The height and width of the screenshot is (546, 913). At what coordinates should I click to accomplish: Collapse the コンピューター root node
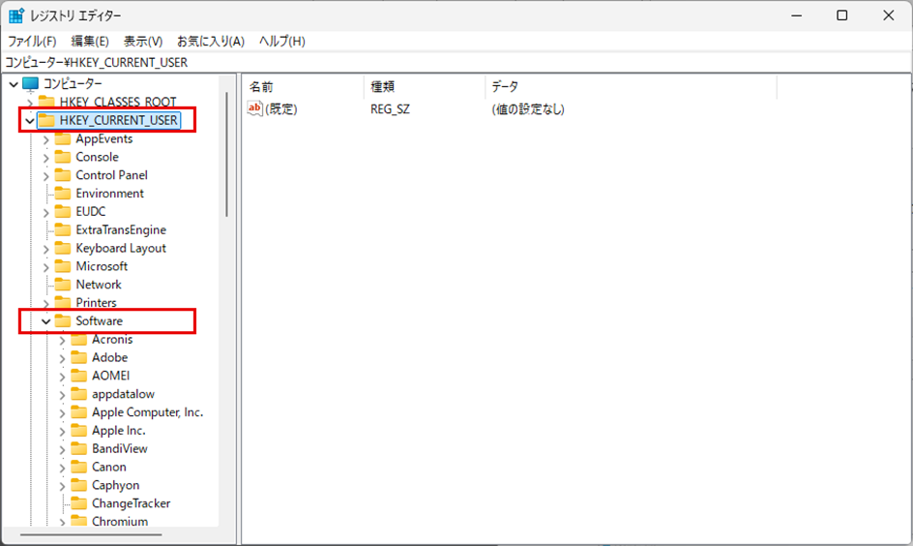pyautogui.click(x=14, y=84)
